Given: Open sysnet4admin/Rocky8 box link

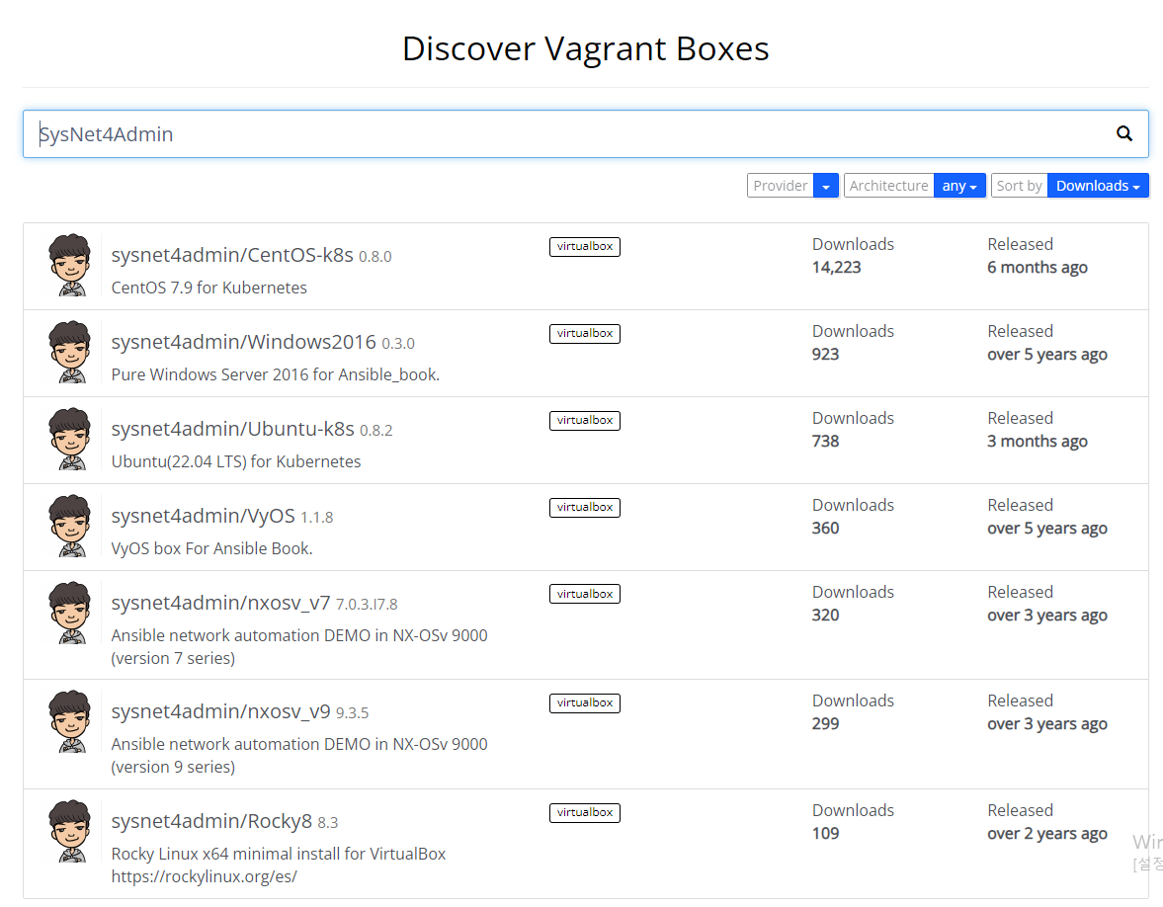Looking at the screenshot, I should [211, 821].
